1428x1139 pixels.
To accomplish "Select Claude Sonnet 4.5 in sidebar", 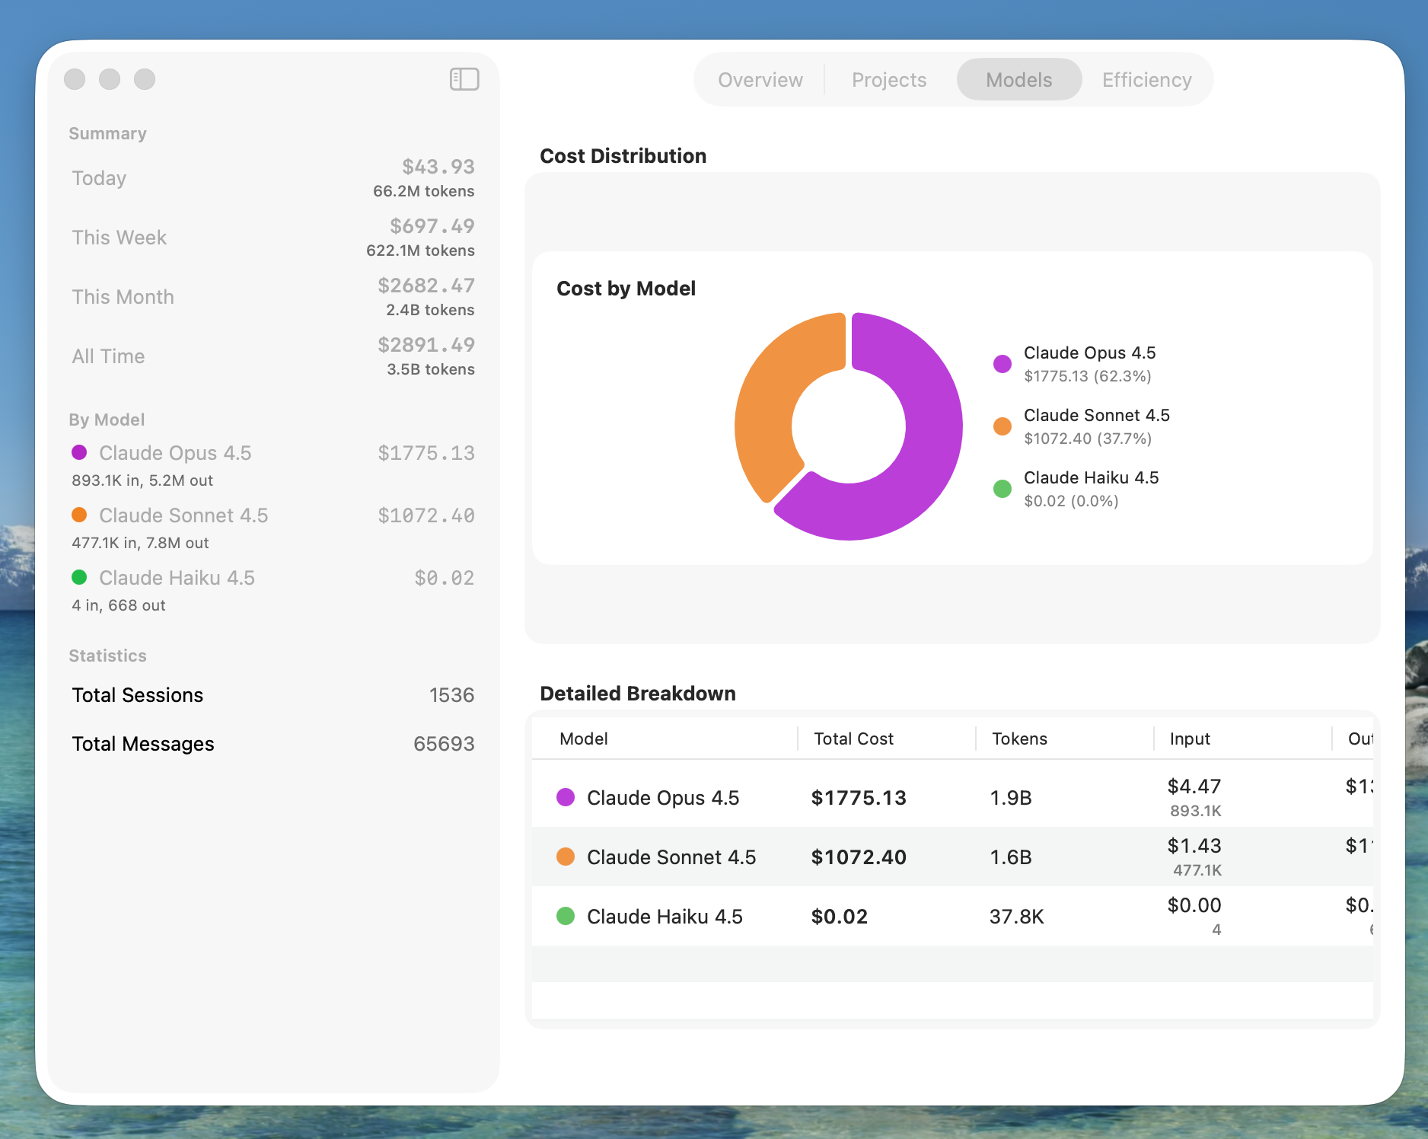I will tap(183, 515).
